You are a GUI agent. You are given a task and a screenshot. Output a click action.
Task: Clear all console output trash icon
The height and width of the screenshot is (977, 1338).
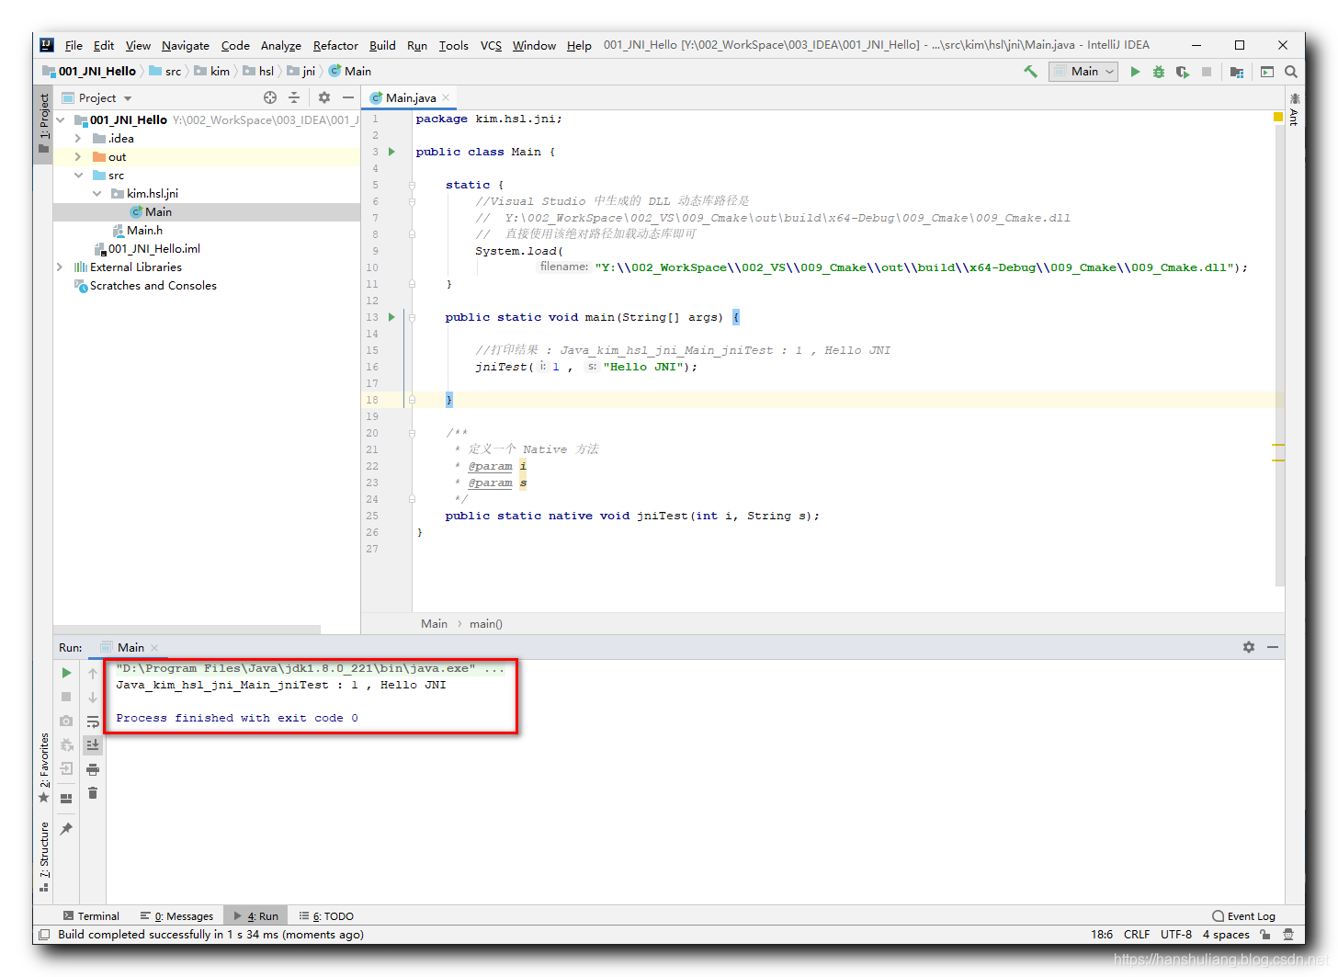[93, 793]
